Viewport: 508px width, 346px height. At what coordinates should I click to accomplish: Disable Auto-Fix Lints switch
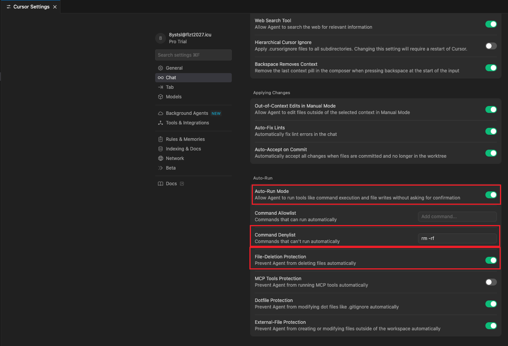pyautogui.click(x=491, y=131)
